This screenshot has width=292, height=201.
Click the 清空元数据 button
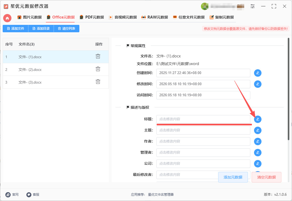pyautogui.click(x=267, y=177)
